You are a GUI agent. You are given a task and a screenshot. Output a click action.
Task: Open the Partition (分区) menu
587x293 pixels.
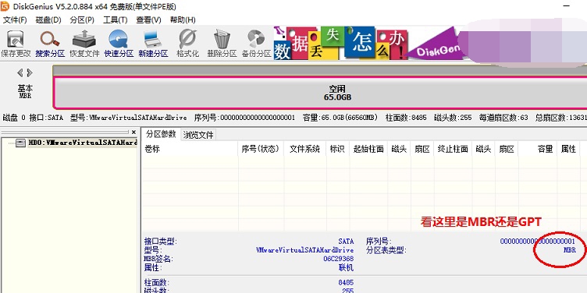point(82,19)
